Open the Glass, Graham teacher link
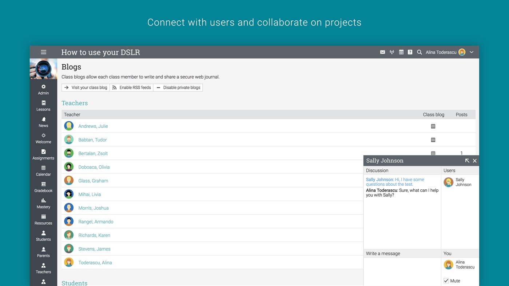The image size is (509, 286). [x=93, y=181]
